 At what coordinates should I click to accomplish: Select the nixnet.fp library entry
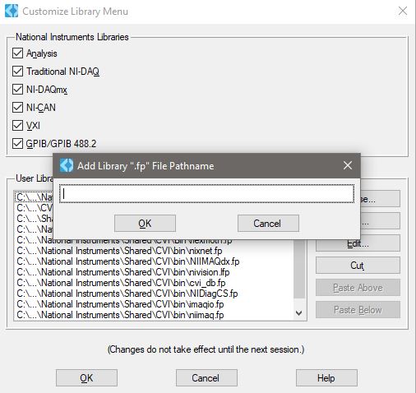tap(119, 251)
